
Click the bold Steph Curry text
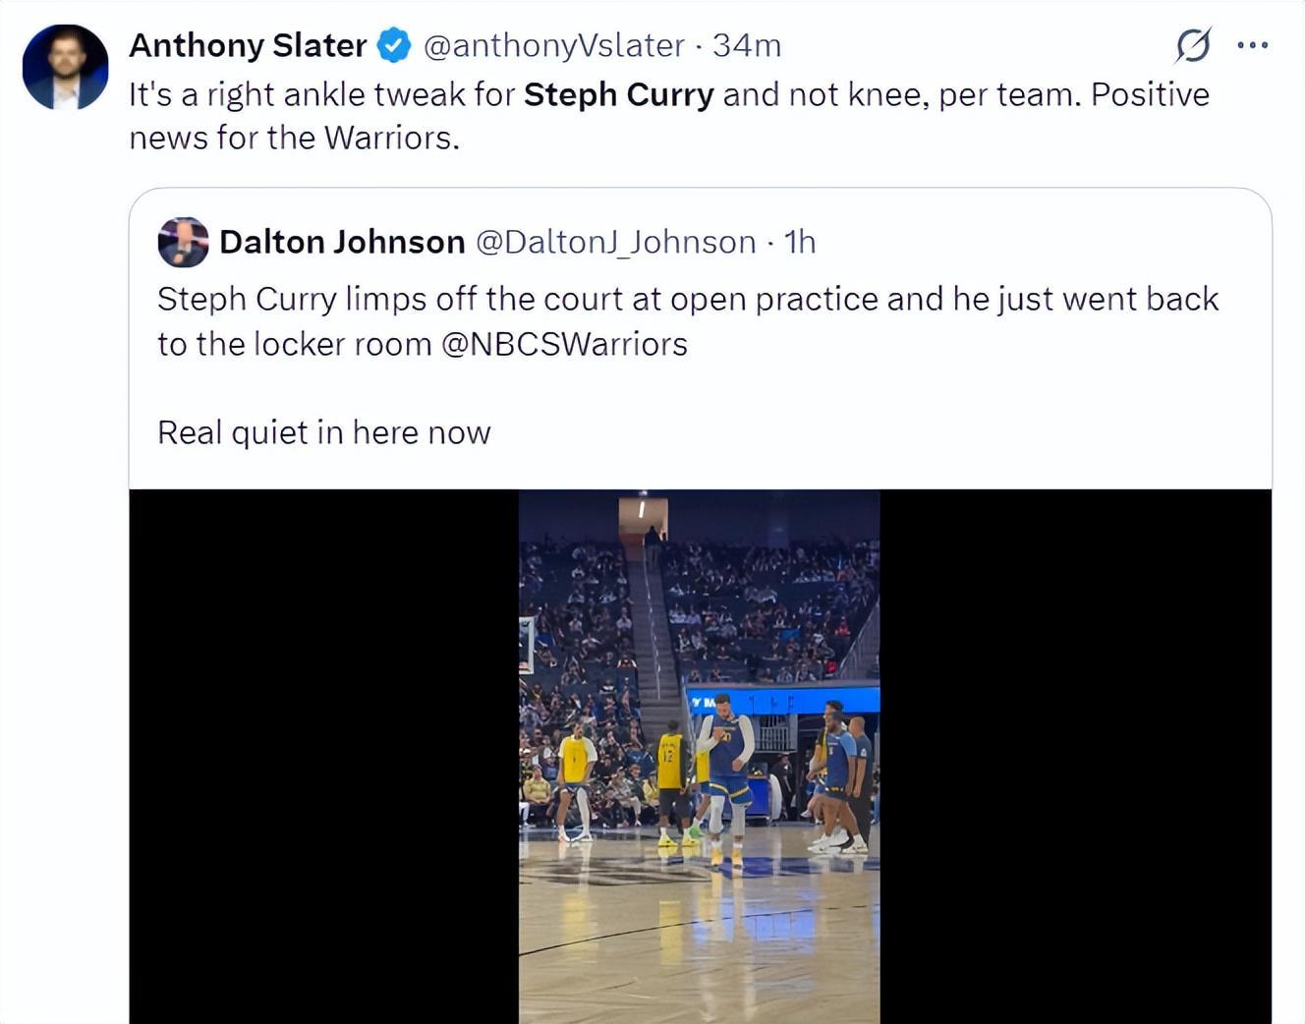pos(619,94)
